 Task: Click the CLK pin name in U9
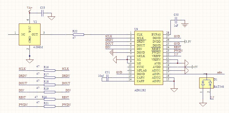[139, 35]
